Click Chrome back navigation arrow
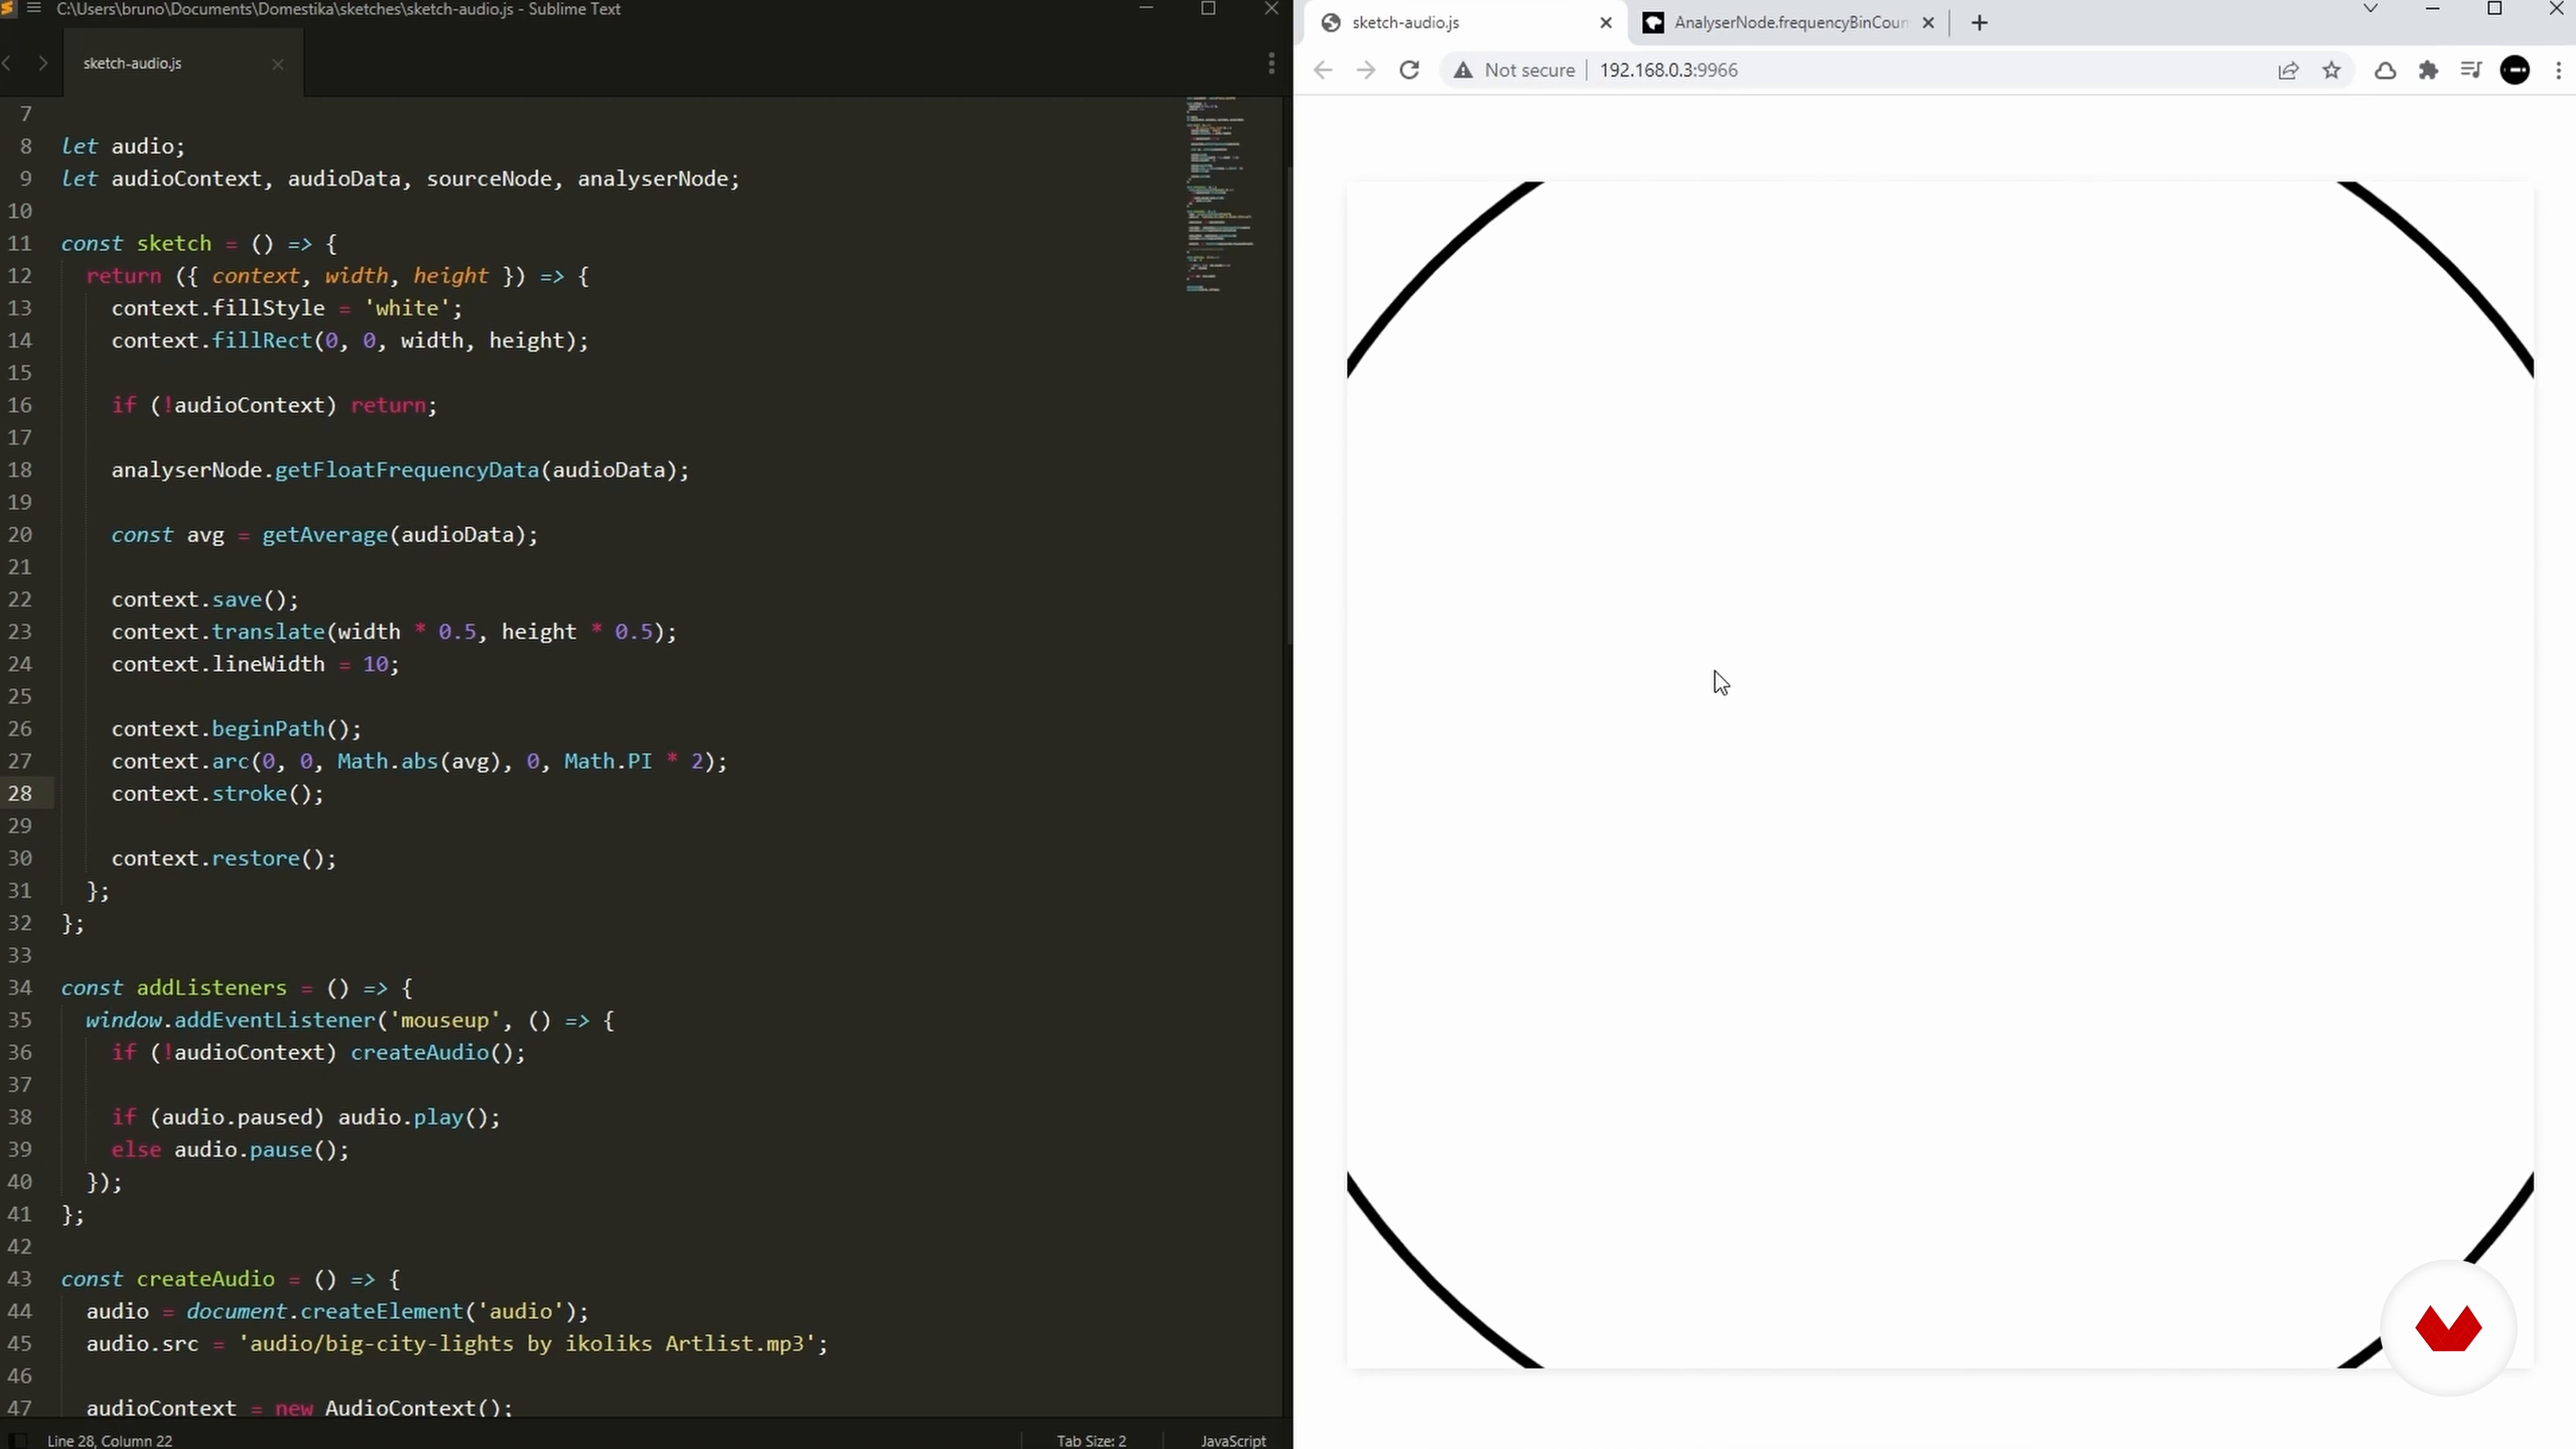 click(1323, 70)
